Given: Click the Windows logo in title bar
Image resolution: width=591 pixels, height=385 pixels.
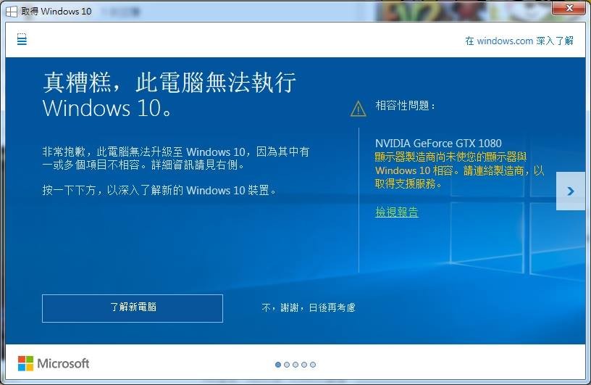Looking at the screenshot, I should click(12, 12).
